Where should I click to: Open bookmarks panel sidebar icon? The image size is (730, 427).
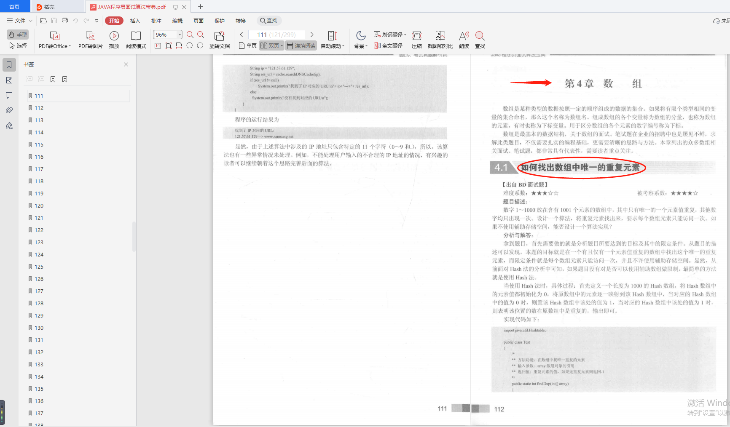click(x=9, y=65)
